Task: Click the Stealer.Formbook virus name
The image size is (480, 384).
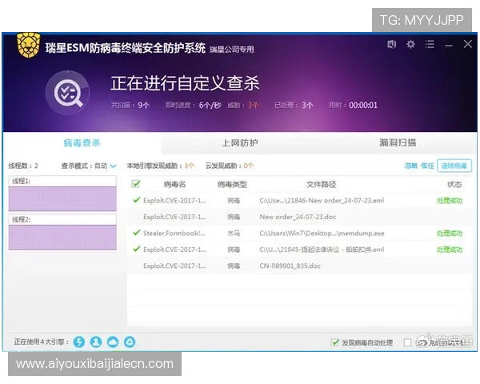Action: [x=174, y=234]
